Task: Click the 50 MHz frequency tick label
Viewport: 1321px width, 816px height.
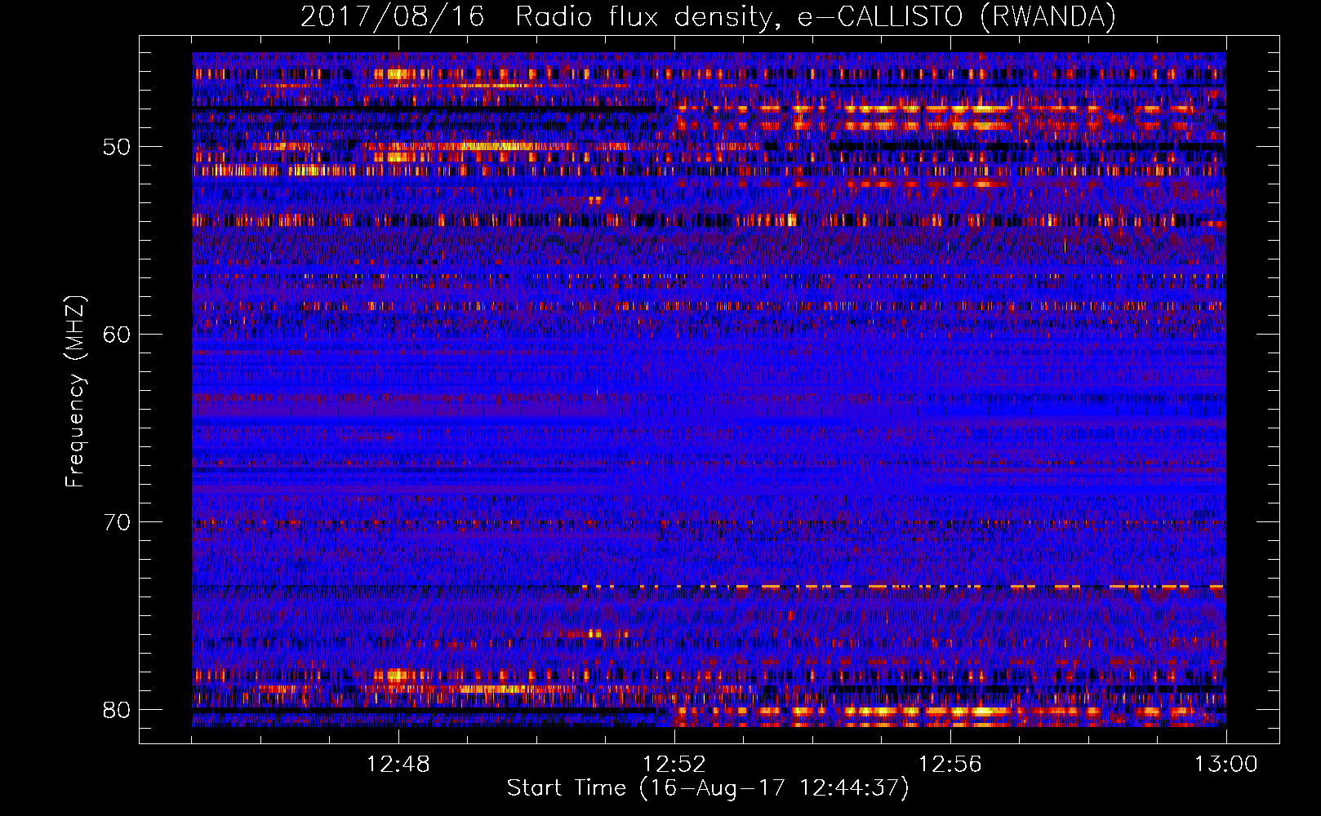Action: pos(117,147)
